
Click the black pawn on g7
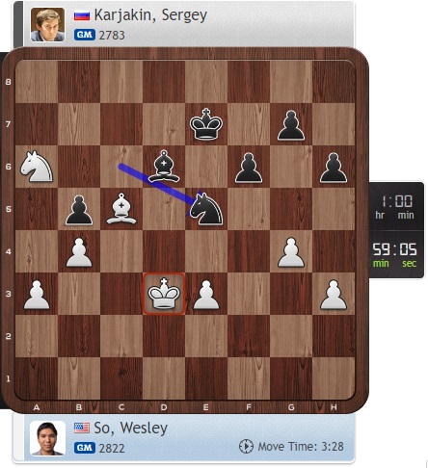pyautogui.click(x=291, y=125)
